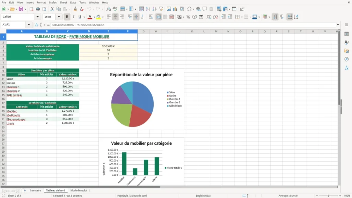The height and width of the screenshot is (198, 352).
Task: Click the formula input line
Action: tap(193, 25)
